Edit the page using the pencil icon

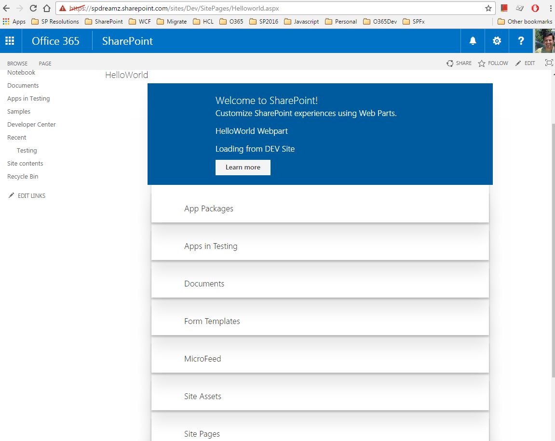coord(525,63)
